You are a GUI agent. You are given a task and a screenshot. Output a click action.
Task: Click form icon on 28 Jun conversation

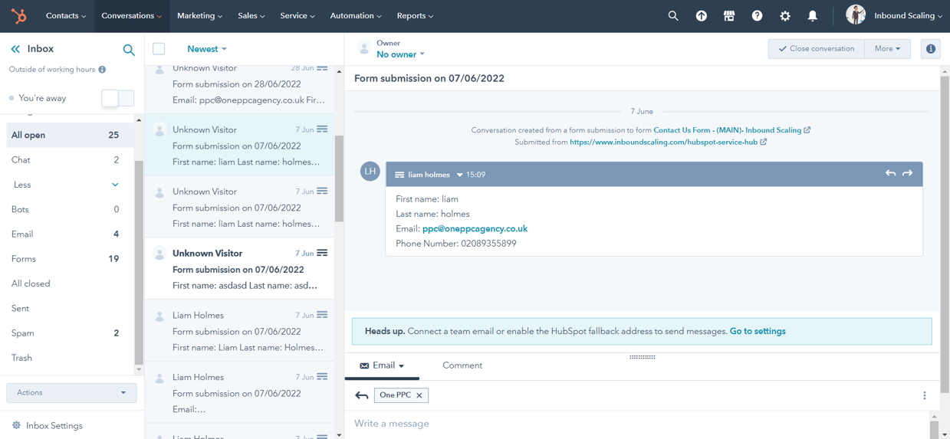point(322,68)
